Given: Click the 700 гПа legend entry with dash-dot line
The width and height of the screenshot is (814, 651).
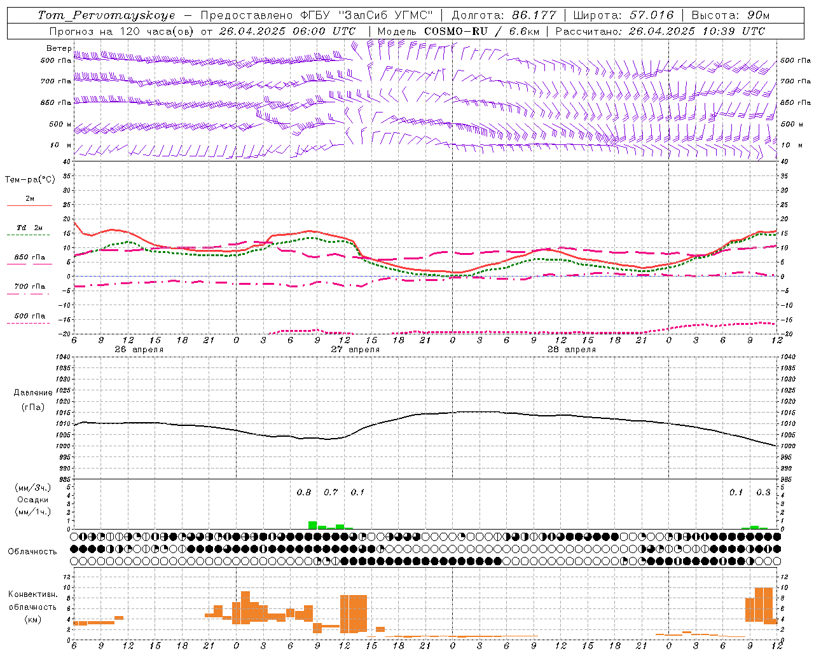Looking at the screenshot, I should click(29, 287).
